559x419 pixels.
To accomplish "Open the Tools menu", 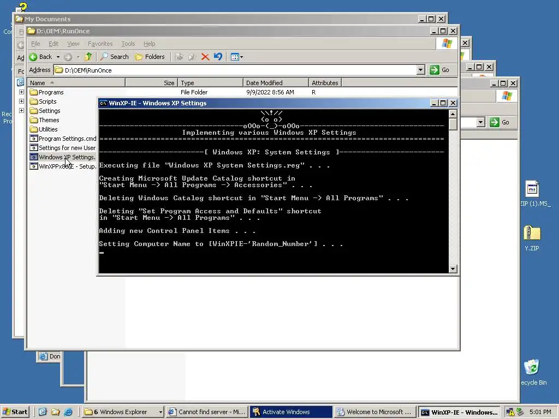I will point(128,44).
